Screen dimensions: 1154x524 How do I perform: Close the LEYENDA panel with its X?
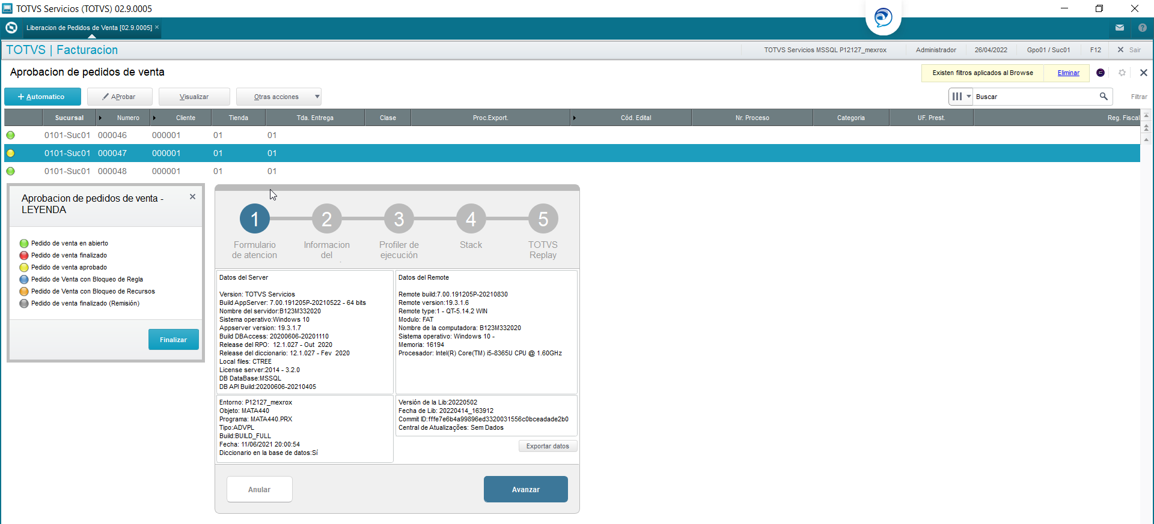tap(192, 196)
